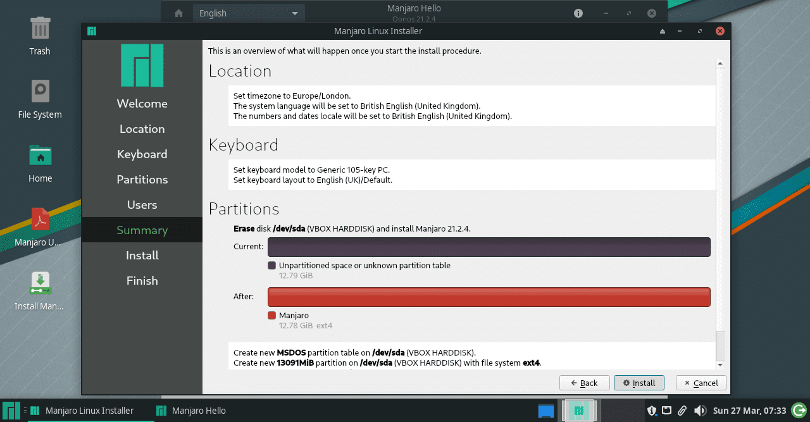
Task: Open the English language dropdown
Action: click(x=249, y=13)
